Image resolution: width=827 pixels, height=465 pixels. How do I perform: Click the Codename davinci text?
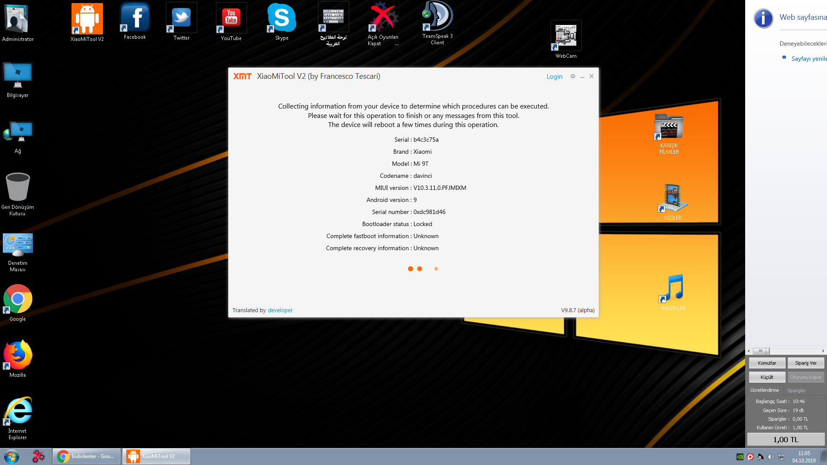click(406, 176)
